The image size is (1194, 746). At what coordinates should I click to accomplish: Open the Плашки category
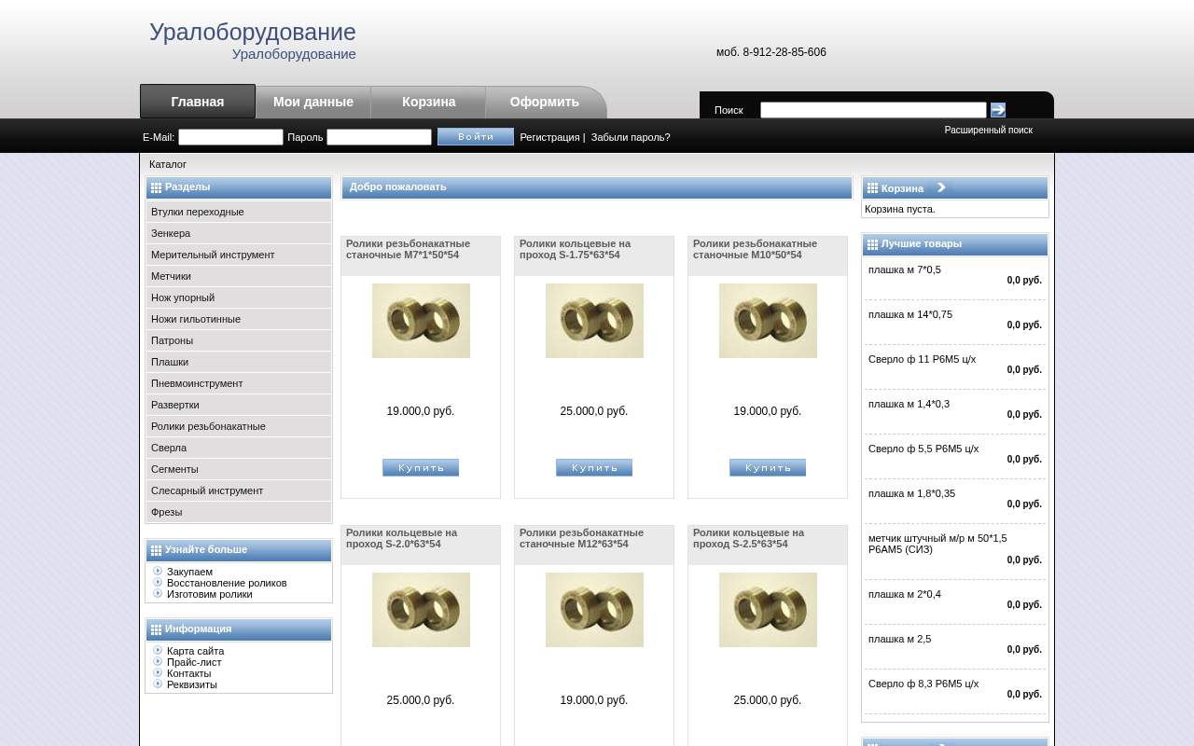[x=239, y=362]
